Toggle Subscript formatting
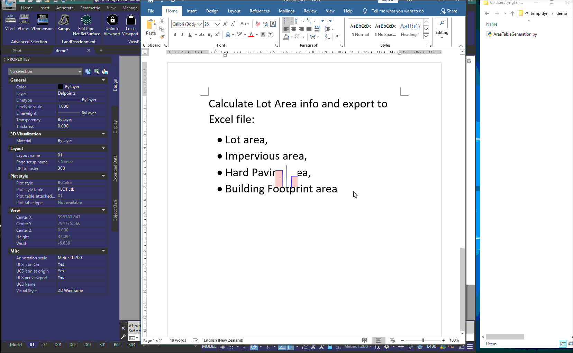The image size is (573, 353). pyautogui.click(x=210, y=35)
